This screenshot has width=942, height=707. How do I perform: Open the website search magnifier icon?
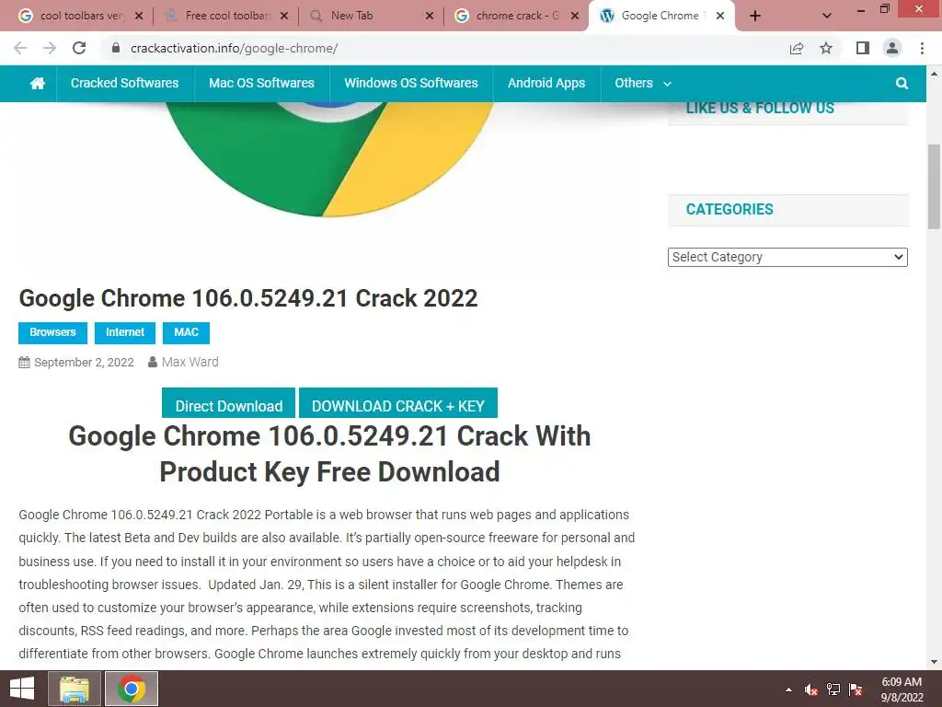(x=902, y=83)
